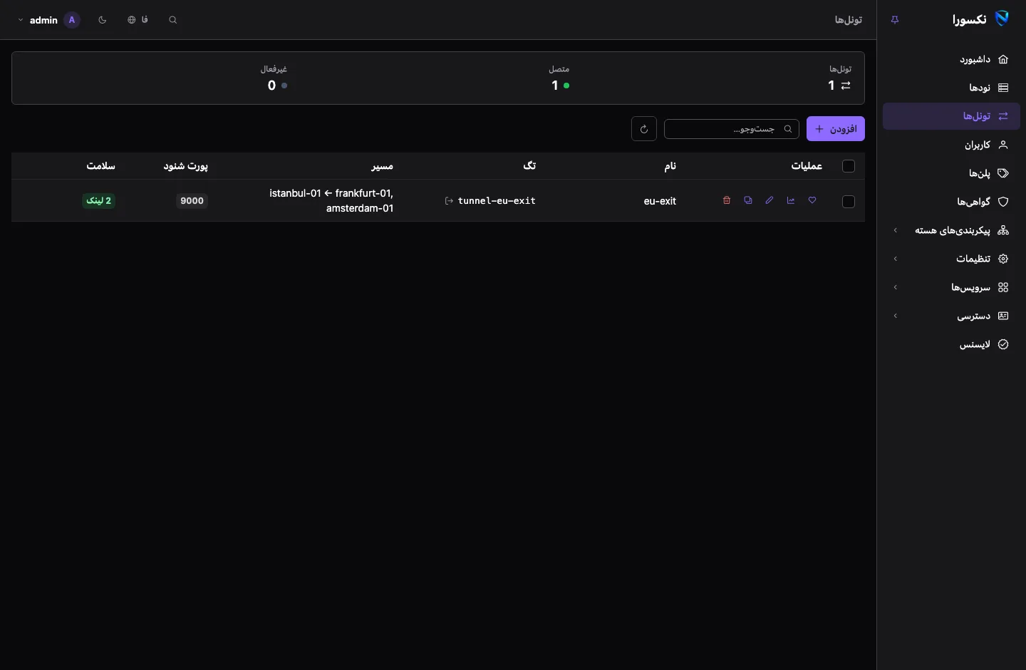Click the 9000 port badge
This screenshot has width=1026, height=670.
tap(192, 201)
